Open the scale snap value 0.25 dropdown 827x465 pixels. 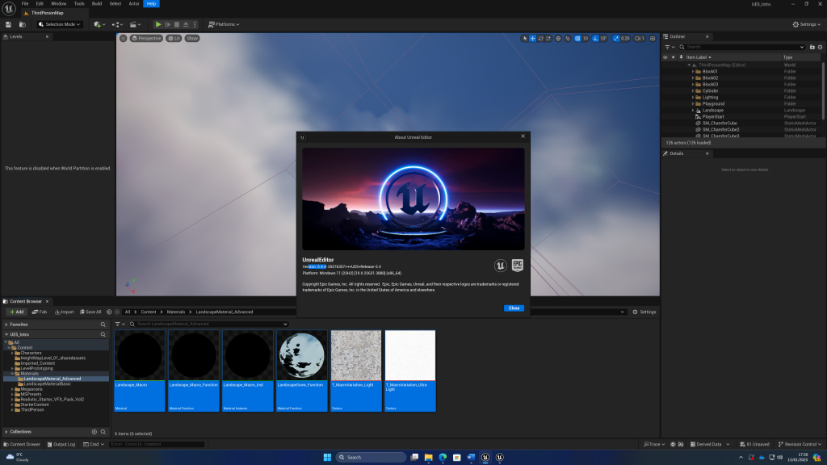pos(625,39)
